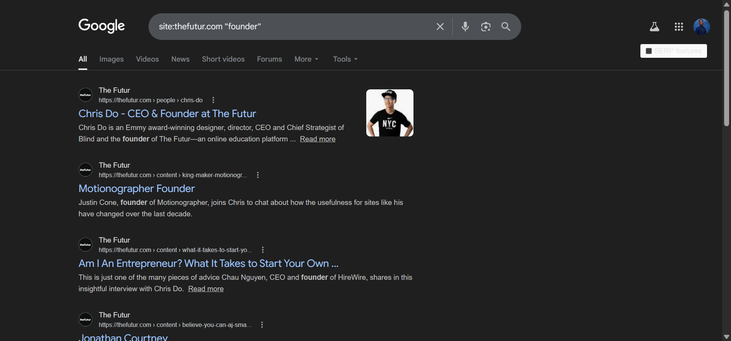Click the Google logo

coord(102,26)
